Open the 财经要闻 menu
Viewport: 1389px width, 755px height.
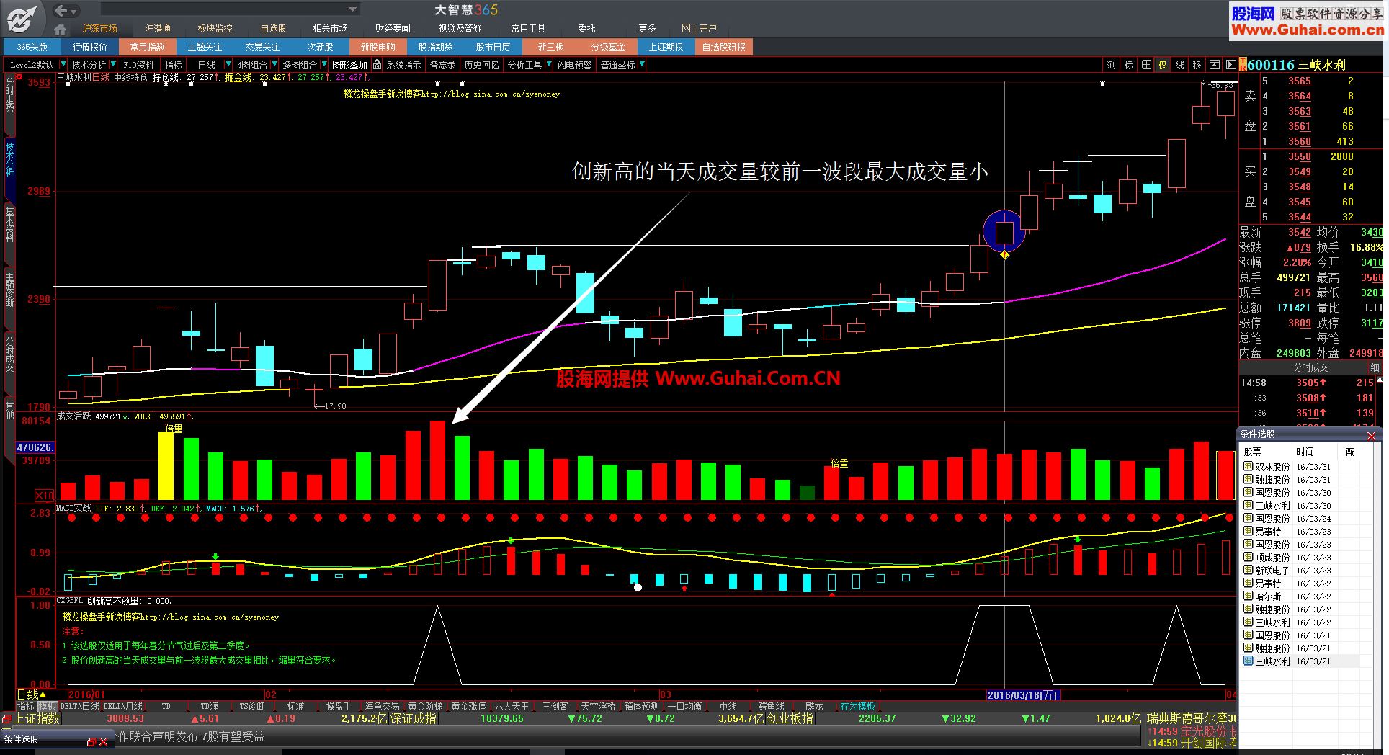393,29
